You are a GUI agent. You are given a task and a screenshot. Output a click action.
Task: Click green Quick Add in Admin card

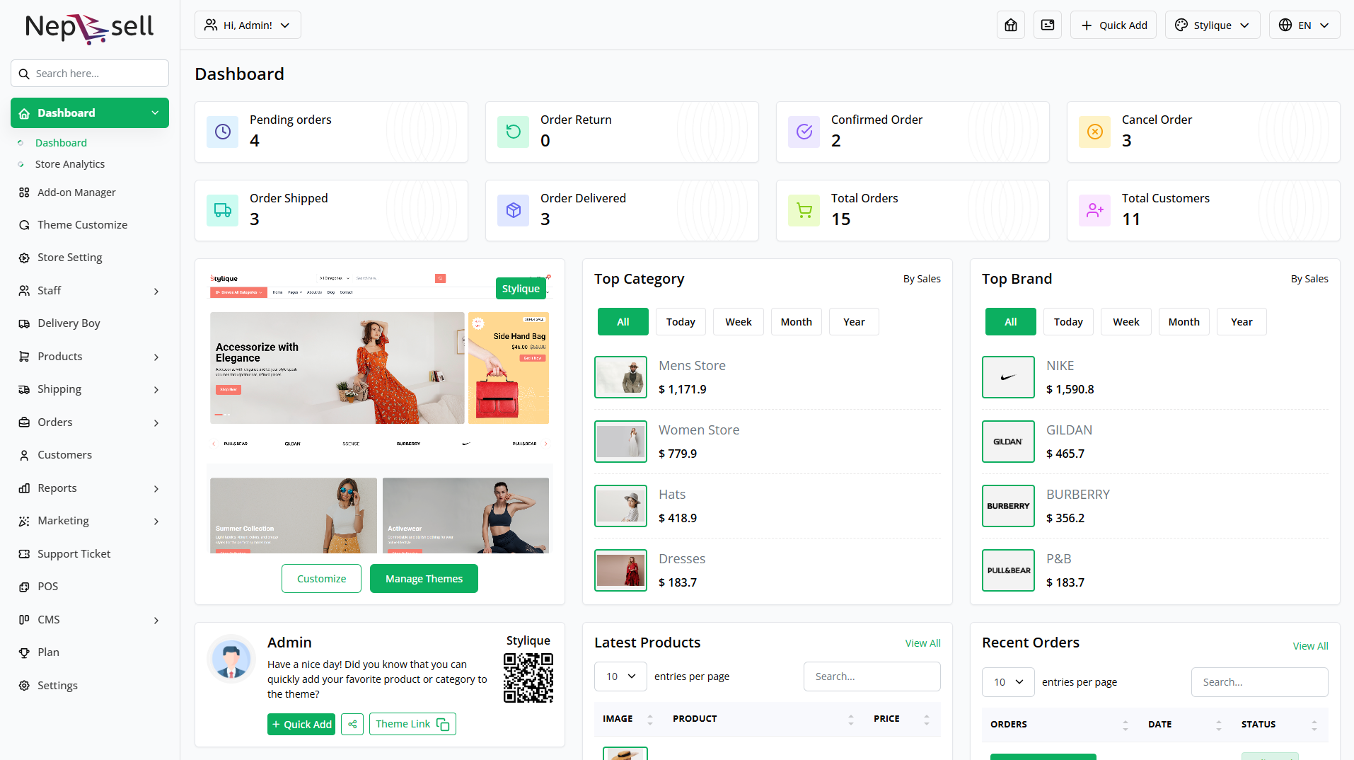(301, 724)
